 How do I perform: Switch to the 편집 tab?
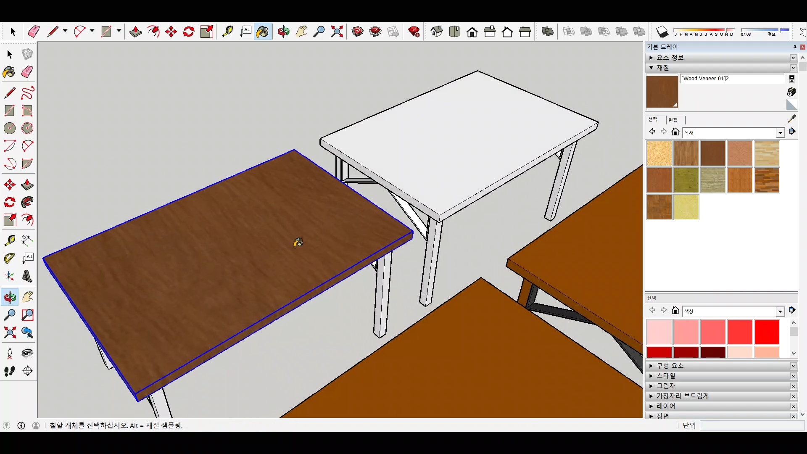tap(673, 120)
